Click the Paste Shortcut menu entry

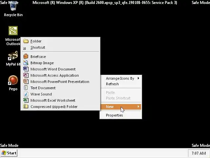121,98
